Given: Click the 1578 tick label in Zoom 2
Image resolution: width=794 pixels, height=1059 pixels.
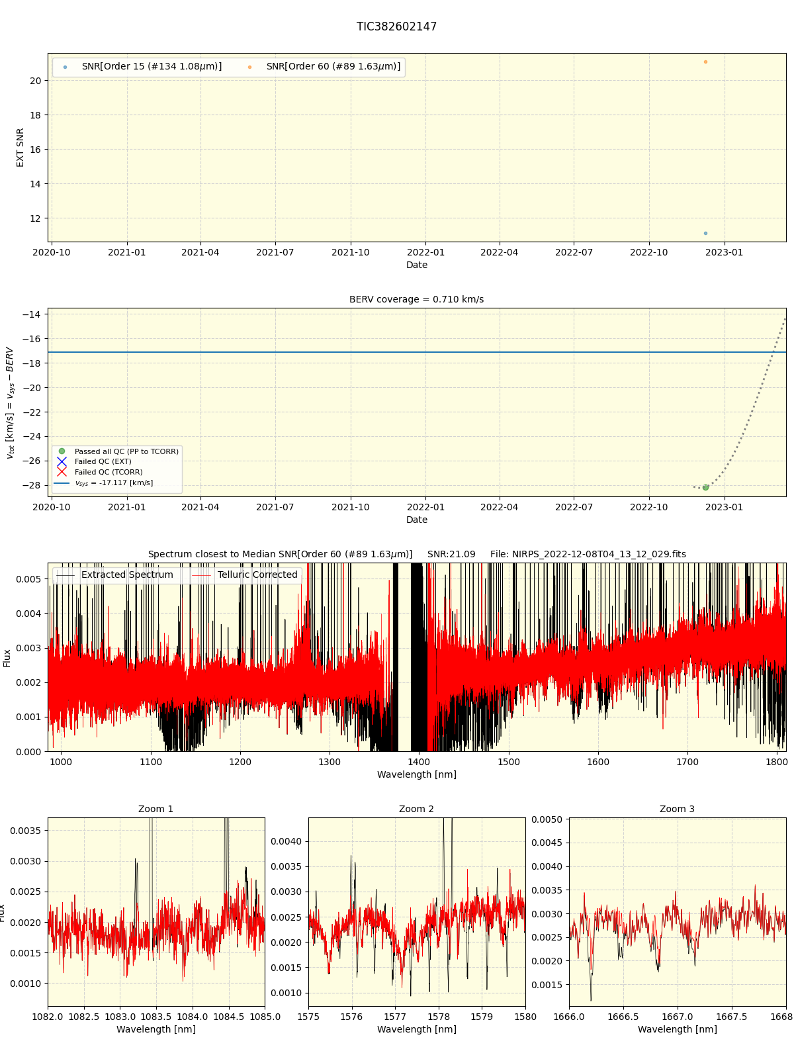Looking at the screenshot, I should [x=438, y=1016].
